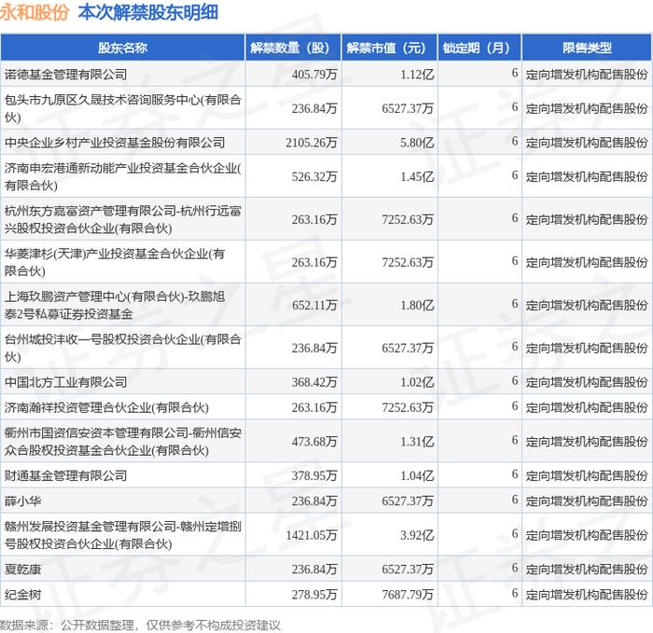Select the 解禁市值（元） column header
The image size is (653, 633).
(x=389, y=48)
